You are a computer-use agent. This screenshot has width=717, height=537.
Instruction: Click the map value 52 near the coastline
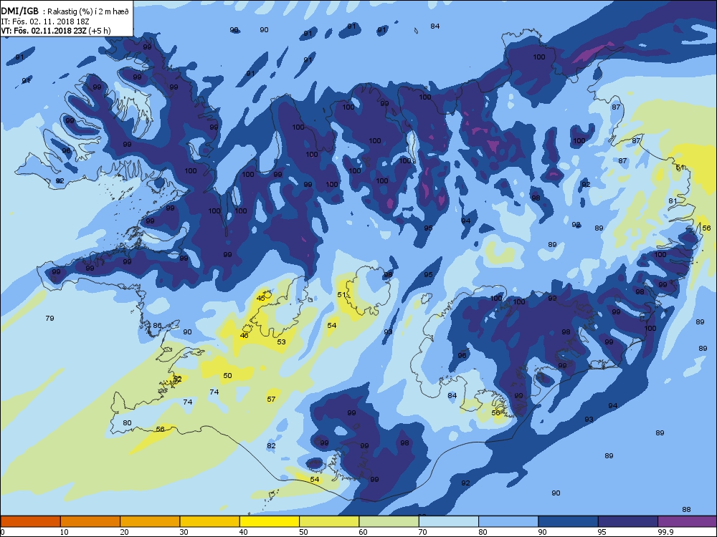tap(177, 379)
